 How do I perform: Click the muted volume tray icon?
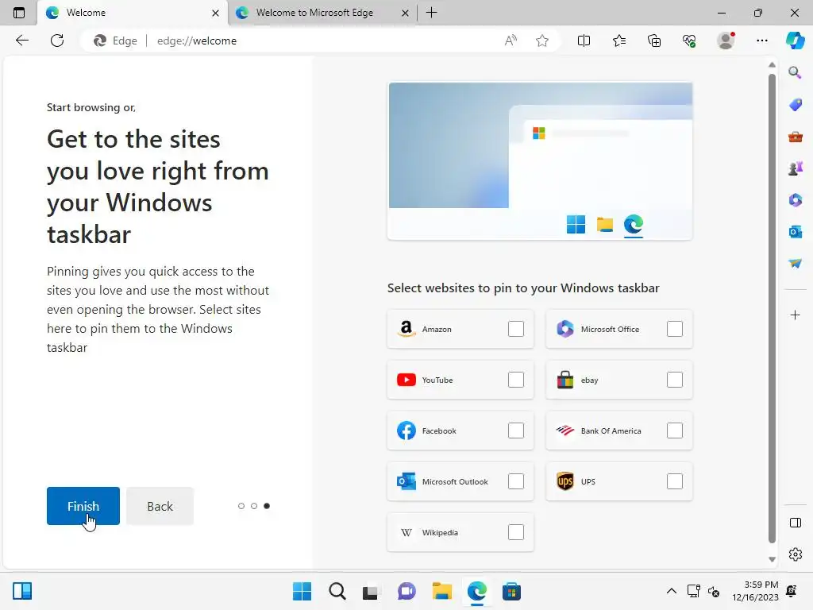(714, 591)
